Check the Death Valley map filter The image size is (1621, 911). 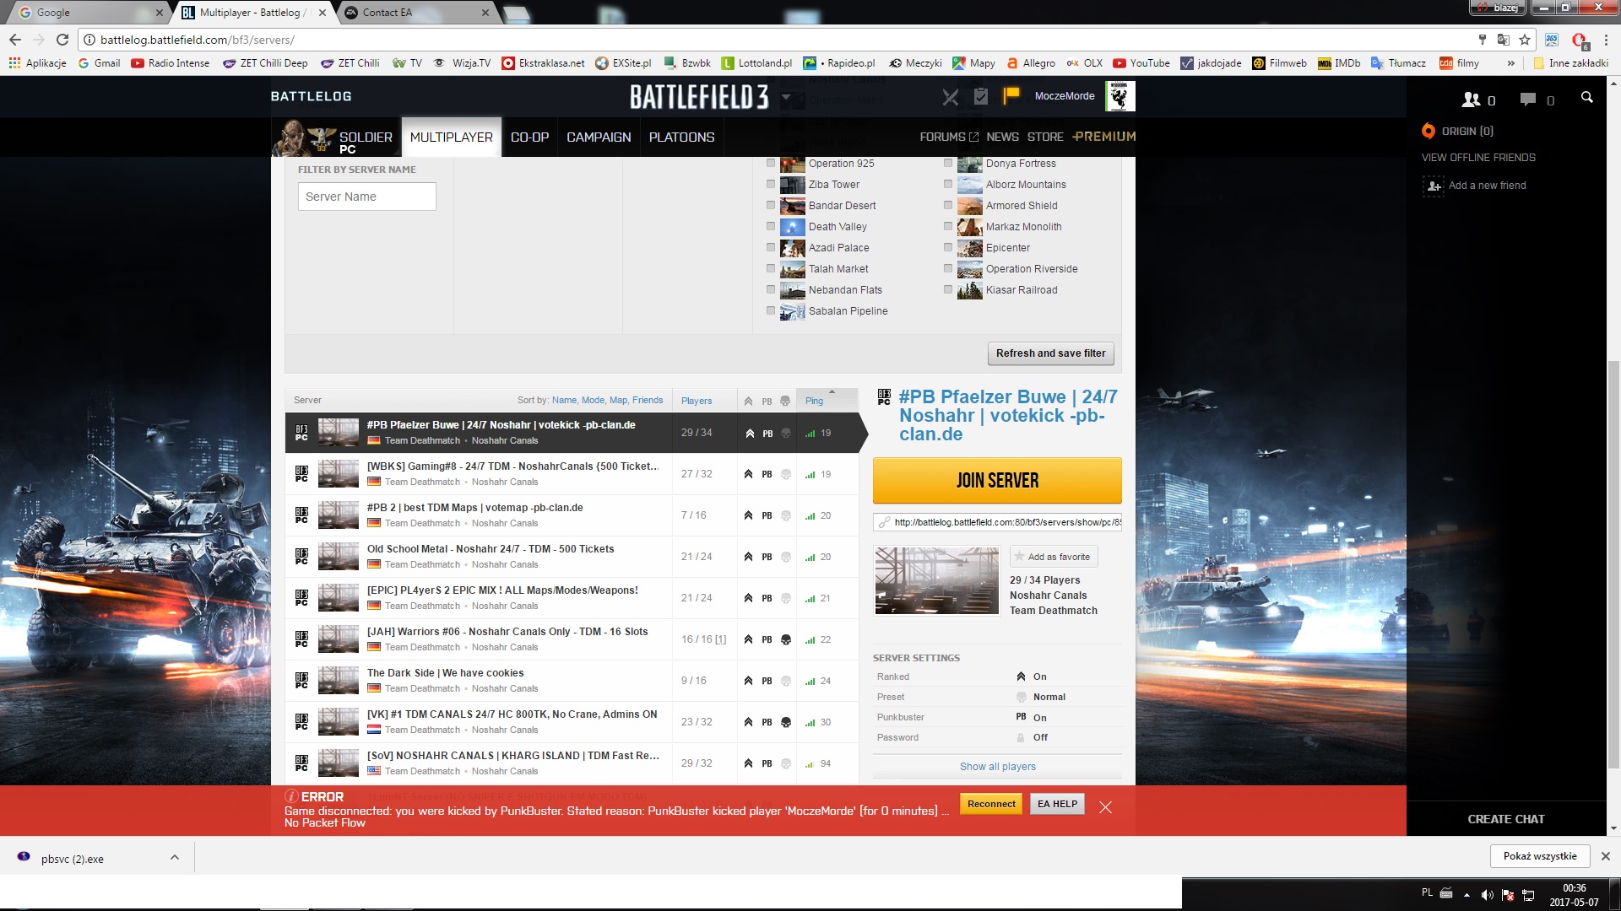(770, 227)
